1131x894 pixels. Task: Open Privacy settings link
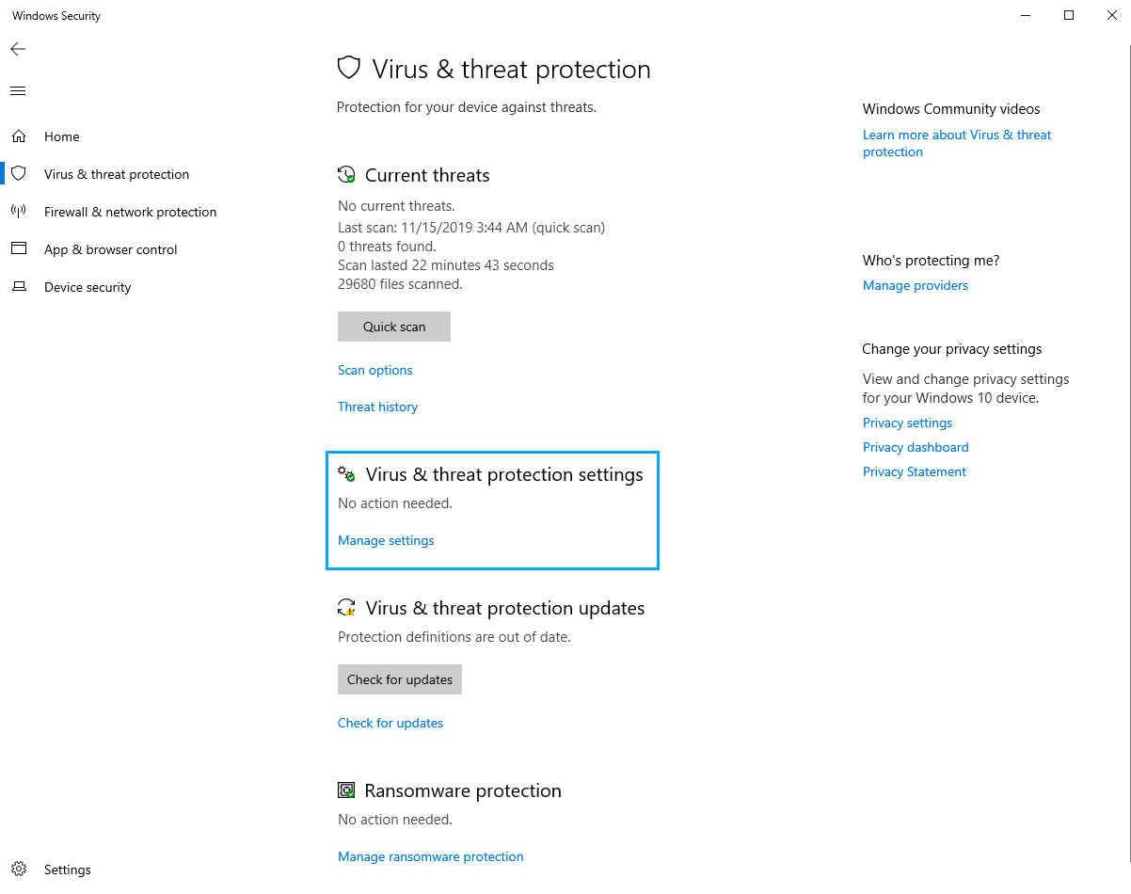click(x=908, y=423)
